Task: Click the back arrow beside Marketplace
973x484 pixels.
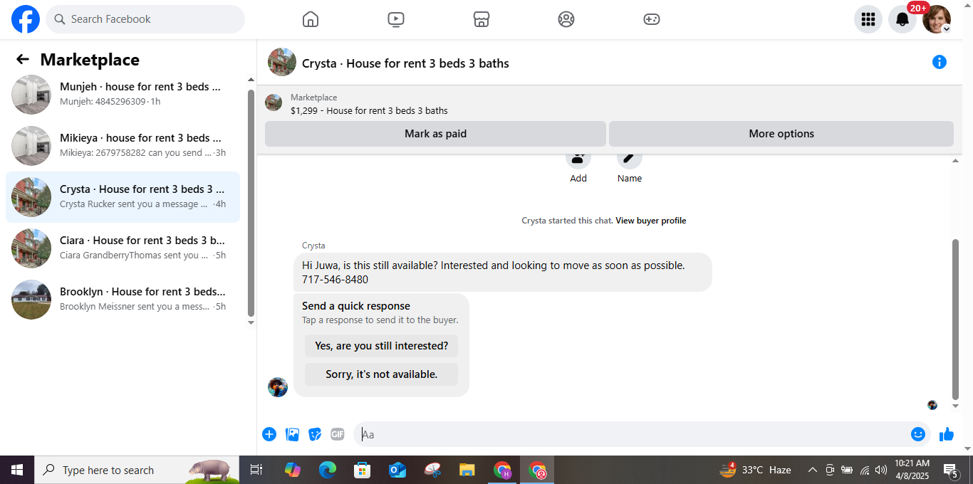Action: (23, 60)
